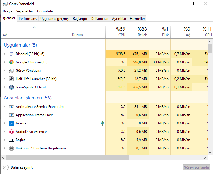Click Chrome's 0,1 MB/sn disk value
Viewport: 213px width, 174px height.
[161, 62]
